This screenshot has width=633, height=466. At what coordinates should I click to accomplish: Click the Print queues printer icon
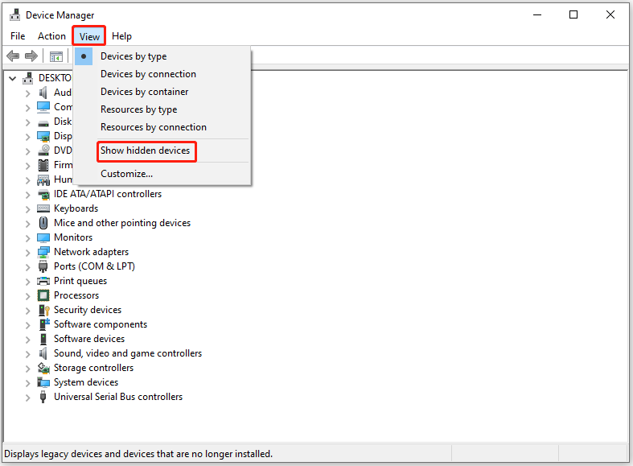tap(43, 281)
